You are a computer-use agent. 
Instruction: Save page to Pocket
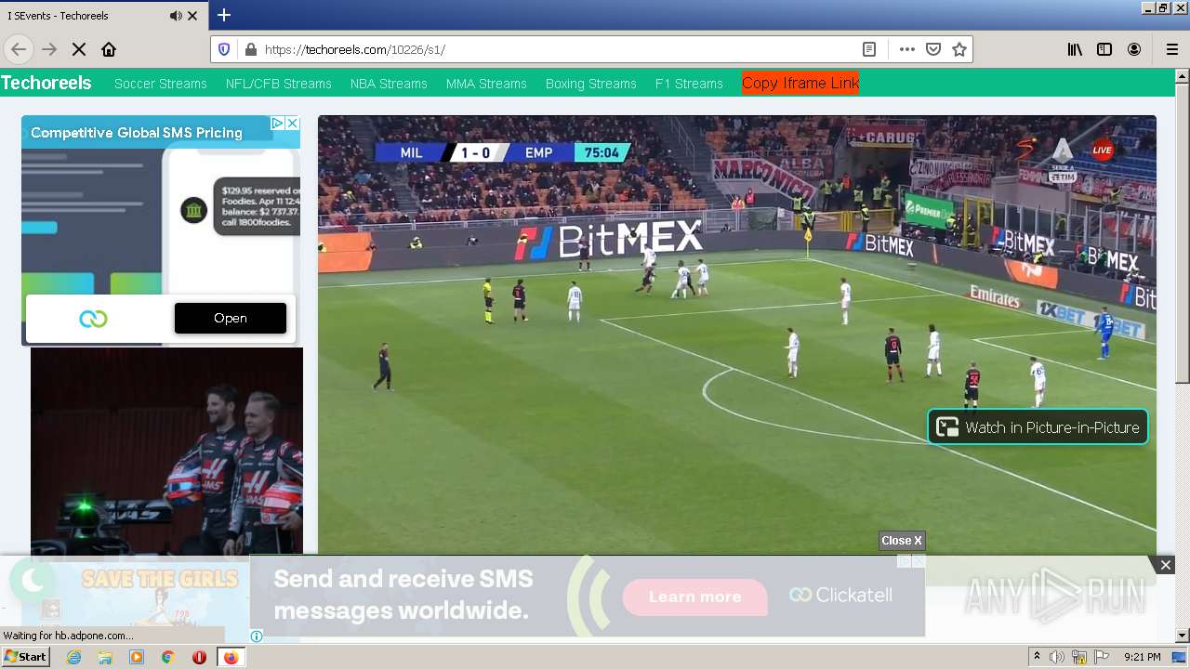(x=933, y=49)
